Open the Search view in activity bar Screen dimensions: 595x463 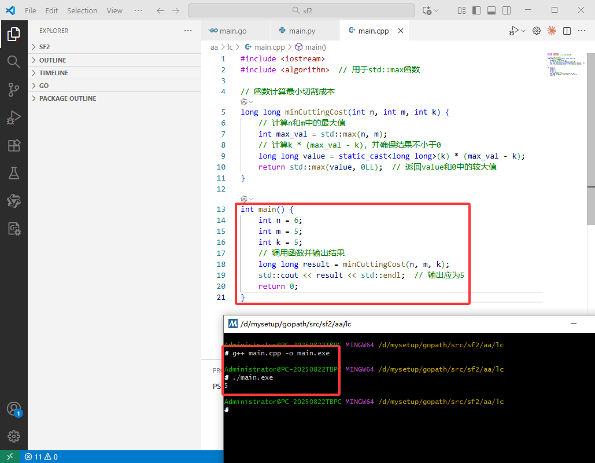coord(14,61)
